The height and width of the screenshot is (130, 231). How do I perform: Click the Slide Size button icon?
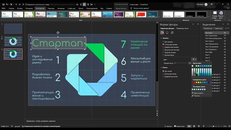[215, 13]
